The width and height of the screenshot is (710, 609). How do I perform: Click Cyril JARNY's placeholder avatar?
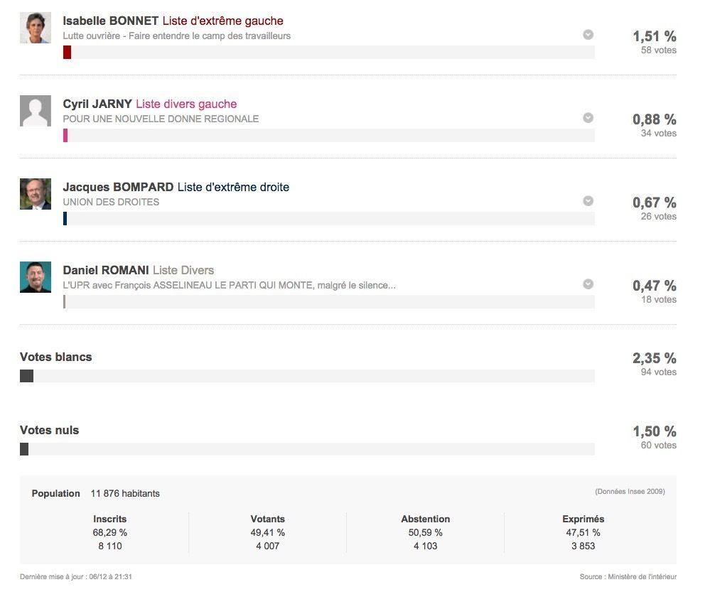pos(36,111)
